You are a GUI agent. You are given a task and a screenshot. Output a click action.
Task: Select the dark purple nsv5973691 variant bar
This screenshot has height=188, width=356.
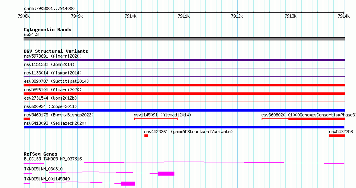pyautogui.click(x=184, y=60)
